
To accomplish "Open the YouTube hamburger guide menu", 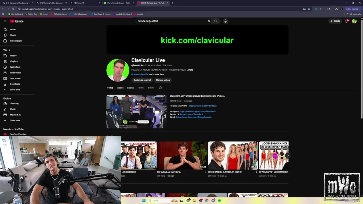I will [5, 21].
